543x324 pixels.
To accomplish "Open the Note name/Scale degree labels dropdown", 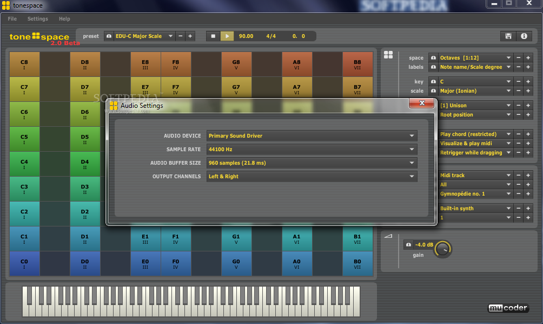I will coord(475,67).
